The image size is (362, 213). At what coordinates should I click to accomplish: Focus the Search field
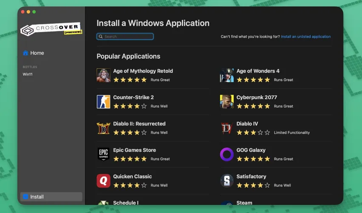coord(125,37)
